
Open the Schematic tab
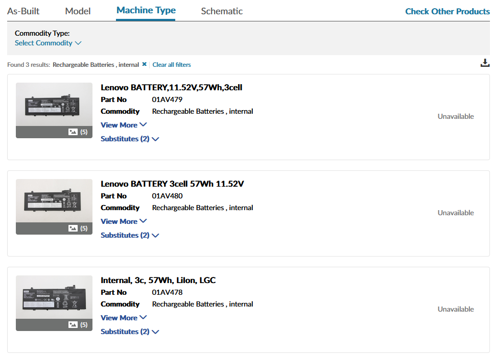222,11
